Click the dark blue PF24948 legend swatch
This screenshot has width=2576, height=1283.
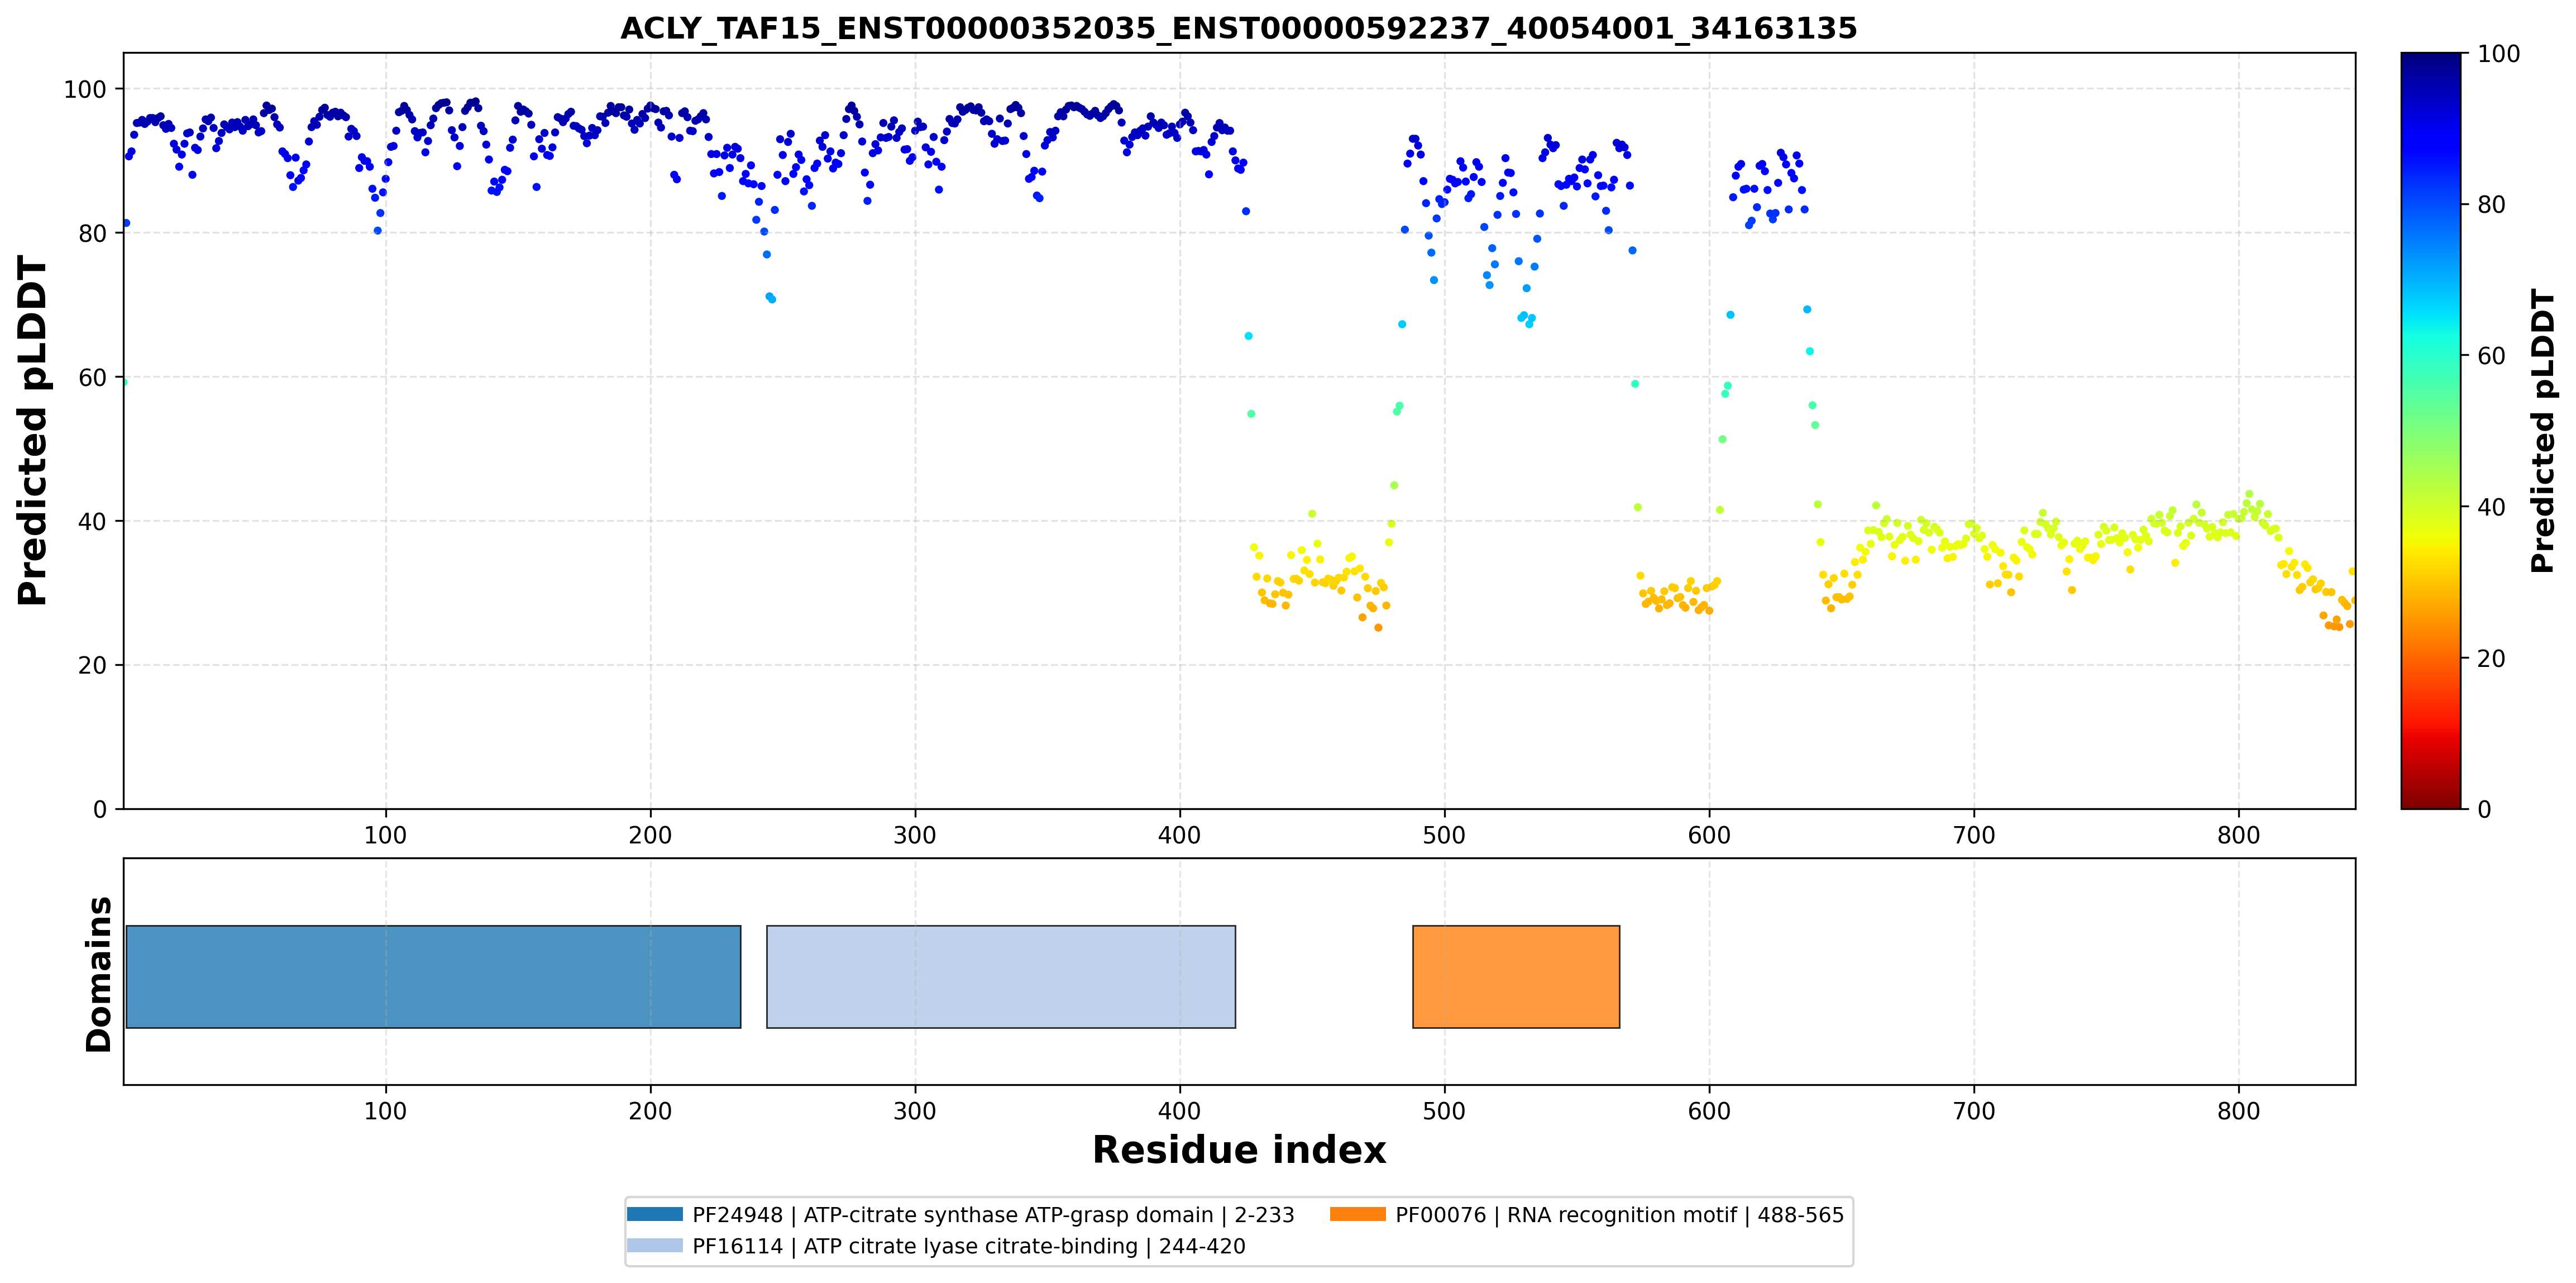pyautogui.click(x=654, y=1214)
